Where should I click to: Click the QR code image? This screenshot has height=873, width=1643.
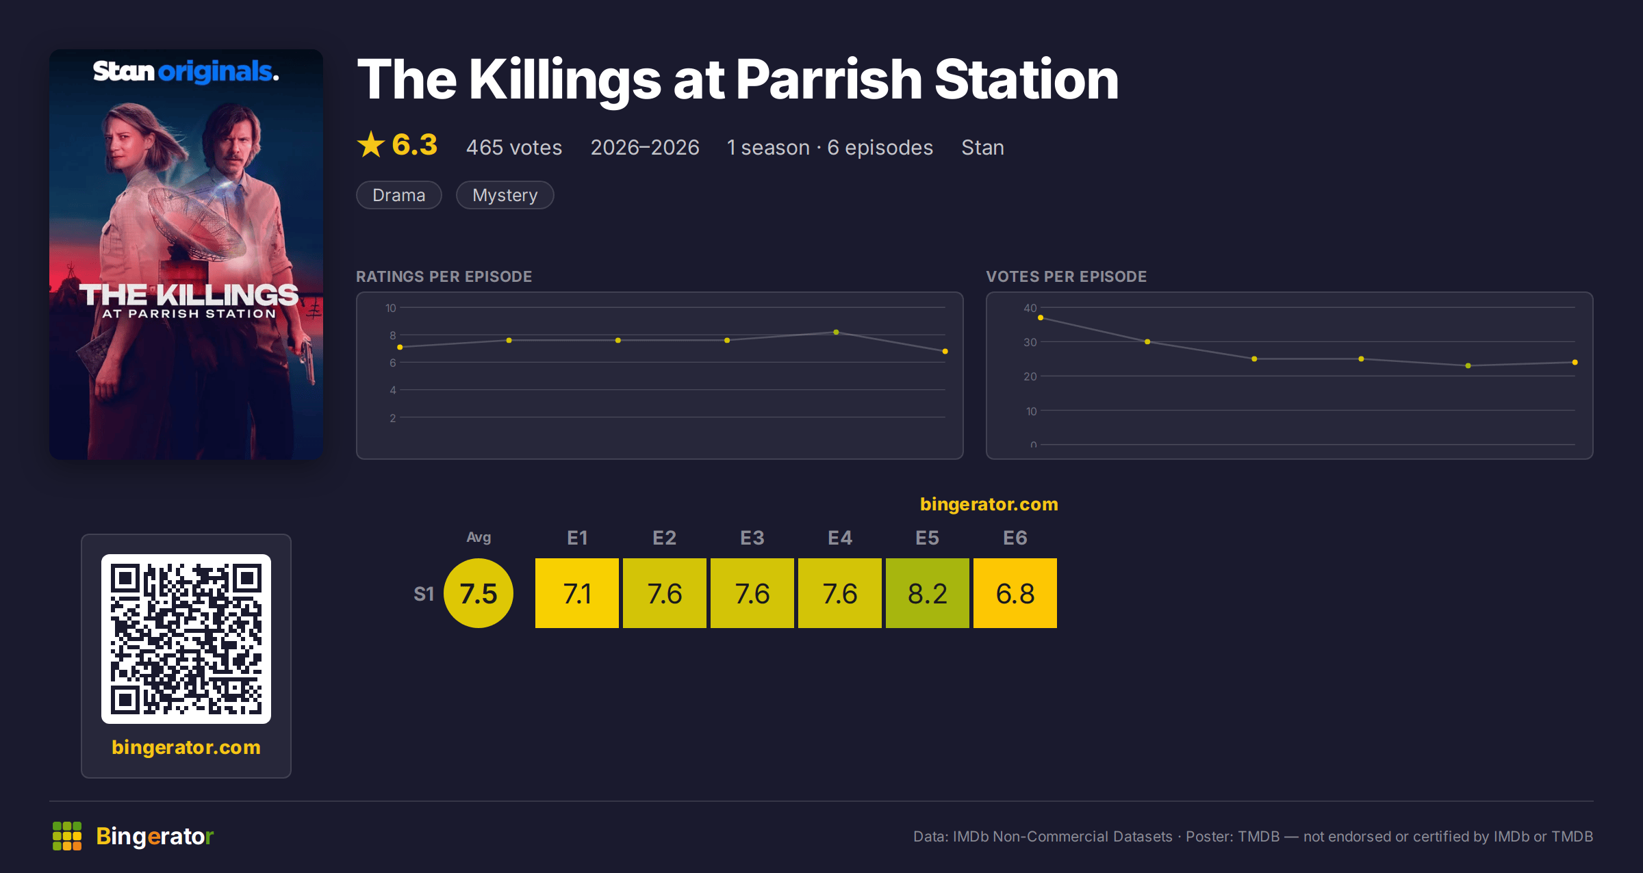point(186,639)
